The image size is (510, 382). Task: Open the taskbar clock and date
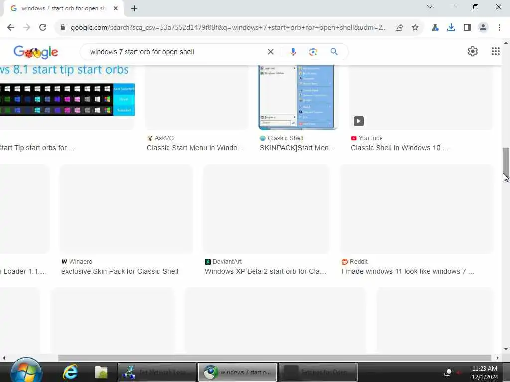[x=485, y=373]
